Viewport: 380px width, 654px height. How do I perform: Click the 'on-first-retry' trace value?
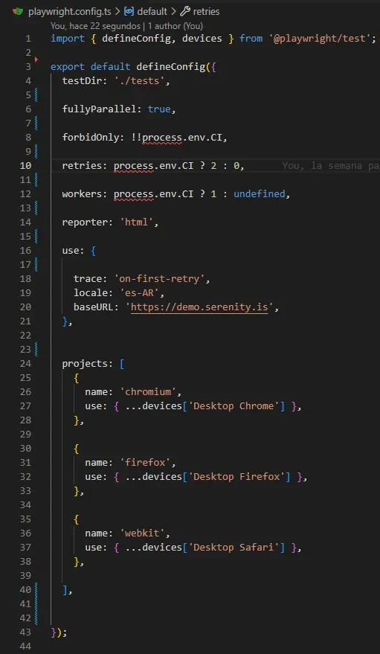pos(159,279)
